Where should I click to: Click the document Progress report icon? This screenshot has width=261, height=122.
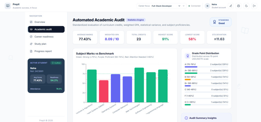coord(31,51)
